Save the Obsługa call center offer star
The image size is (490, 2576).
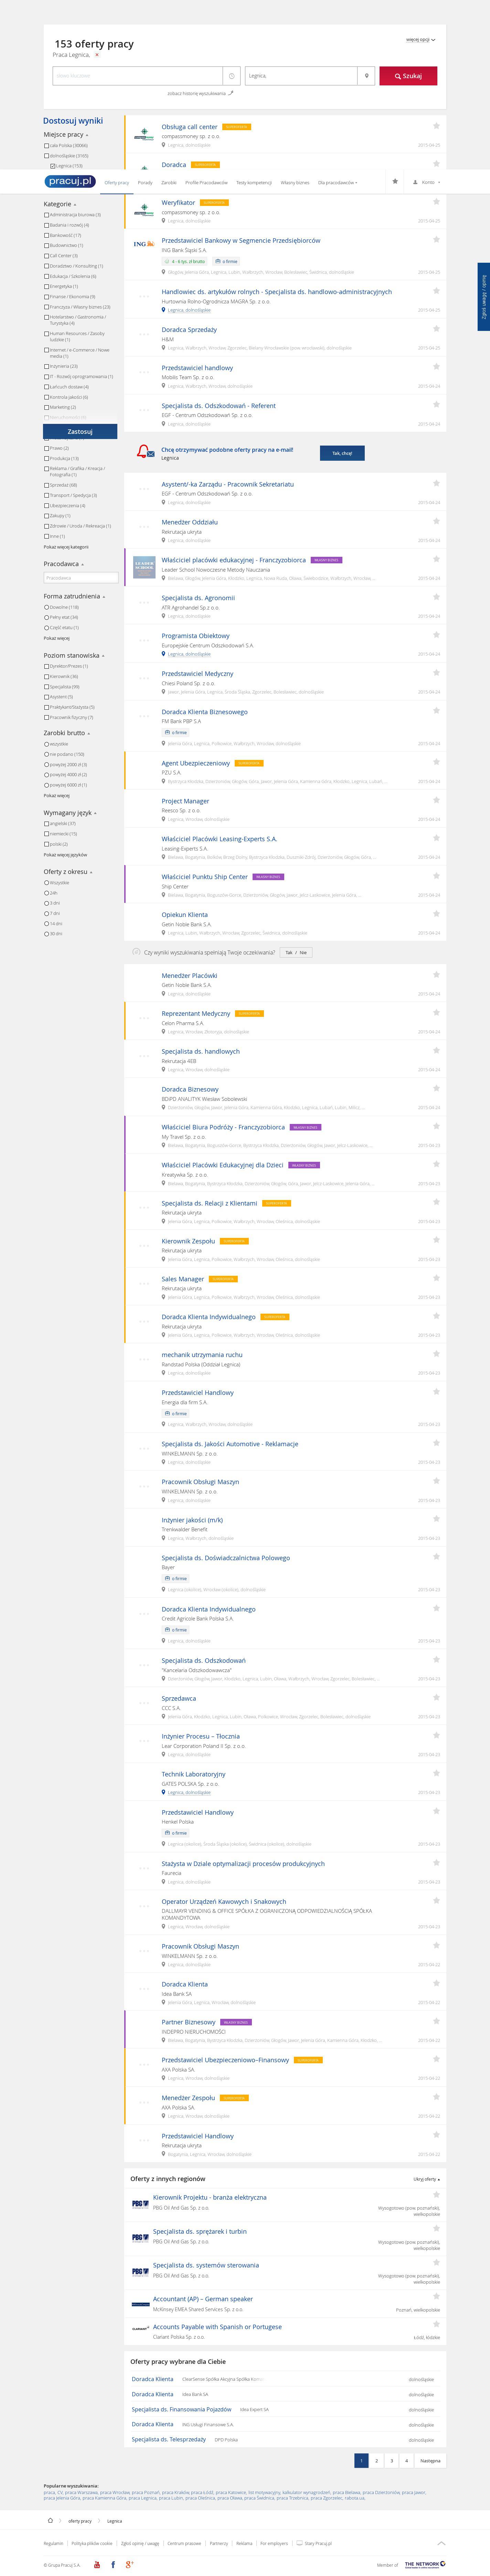pos(436,126)
